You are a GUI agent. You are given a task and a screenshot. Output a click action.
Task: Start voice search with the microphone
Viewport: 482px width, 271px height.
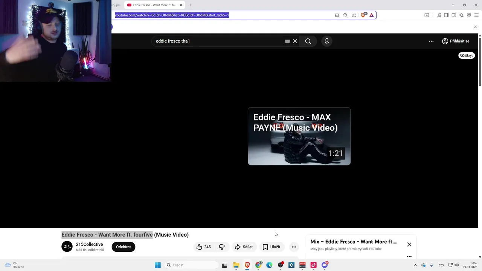[326, 41]
